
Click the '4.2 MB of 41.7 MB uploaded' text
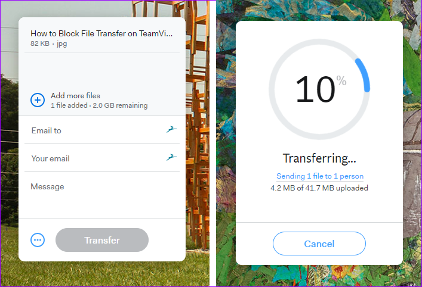(319, 188)
